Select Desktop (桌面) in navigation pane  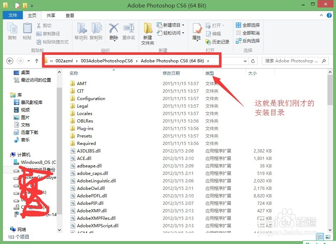point(22,73)
